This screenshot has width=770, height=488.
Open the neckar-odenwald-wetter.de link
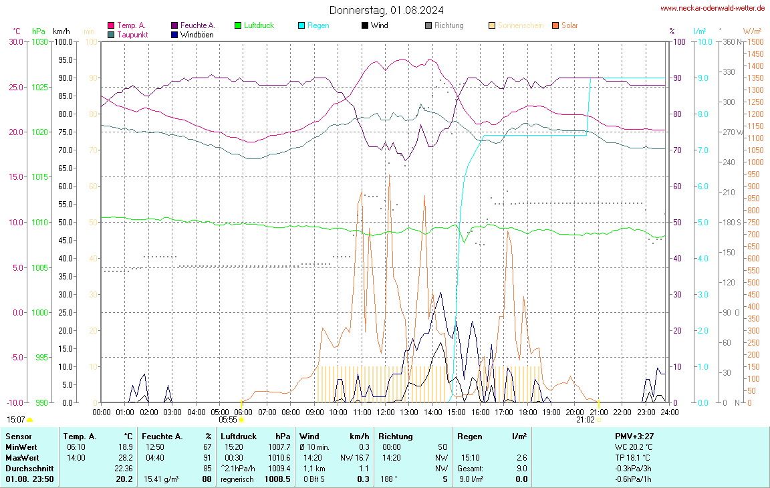pos(712,8)
